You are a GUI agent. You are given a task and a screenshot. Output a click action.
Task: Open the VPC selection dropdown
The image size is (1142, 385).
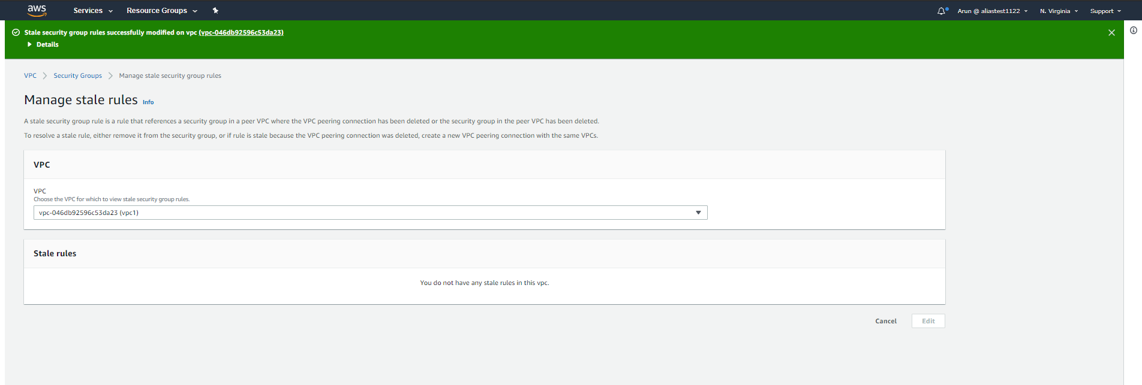(x=371, y=213)
